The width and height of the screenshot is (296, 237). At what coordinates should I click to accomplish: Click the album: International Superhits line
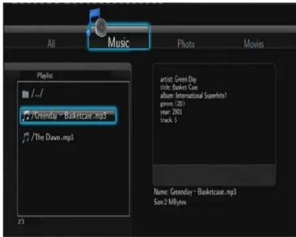[193, 96]
